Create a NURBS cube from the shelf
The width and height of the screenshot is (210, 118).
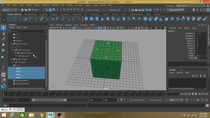pos(92,19)
